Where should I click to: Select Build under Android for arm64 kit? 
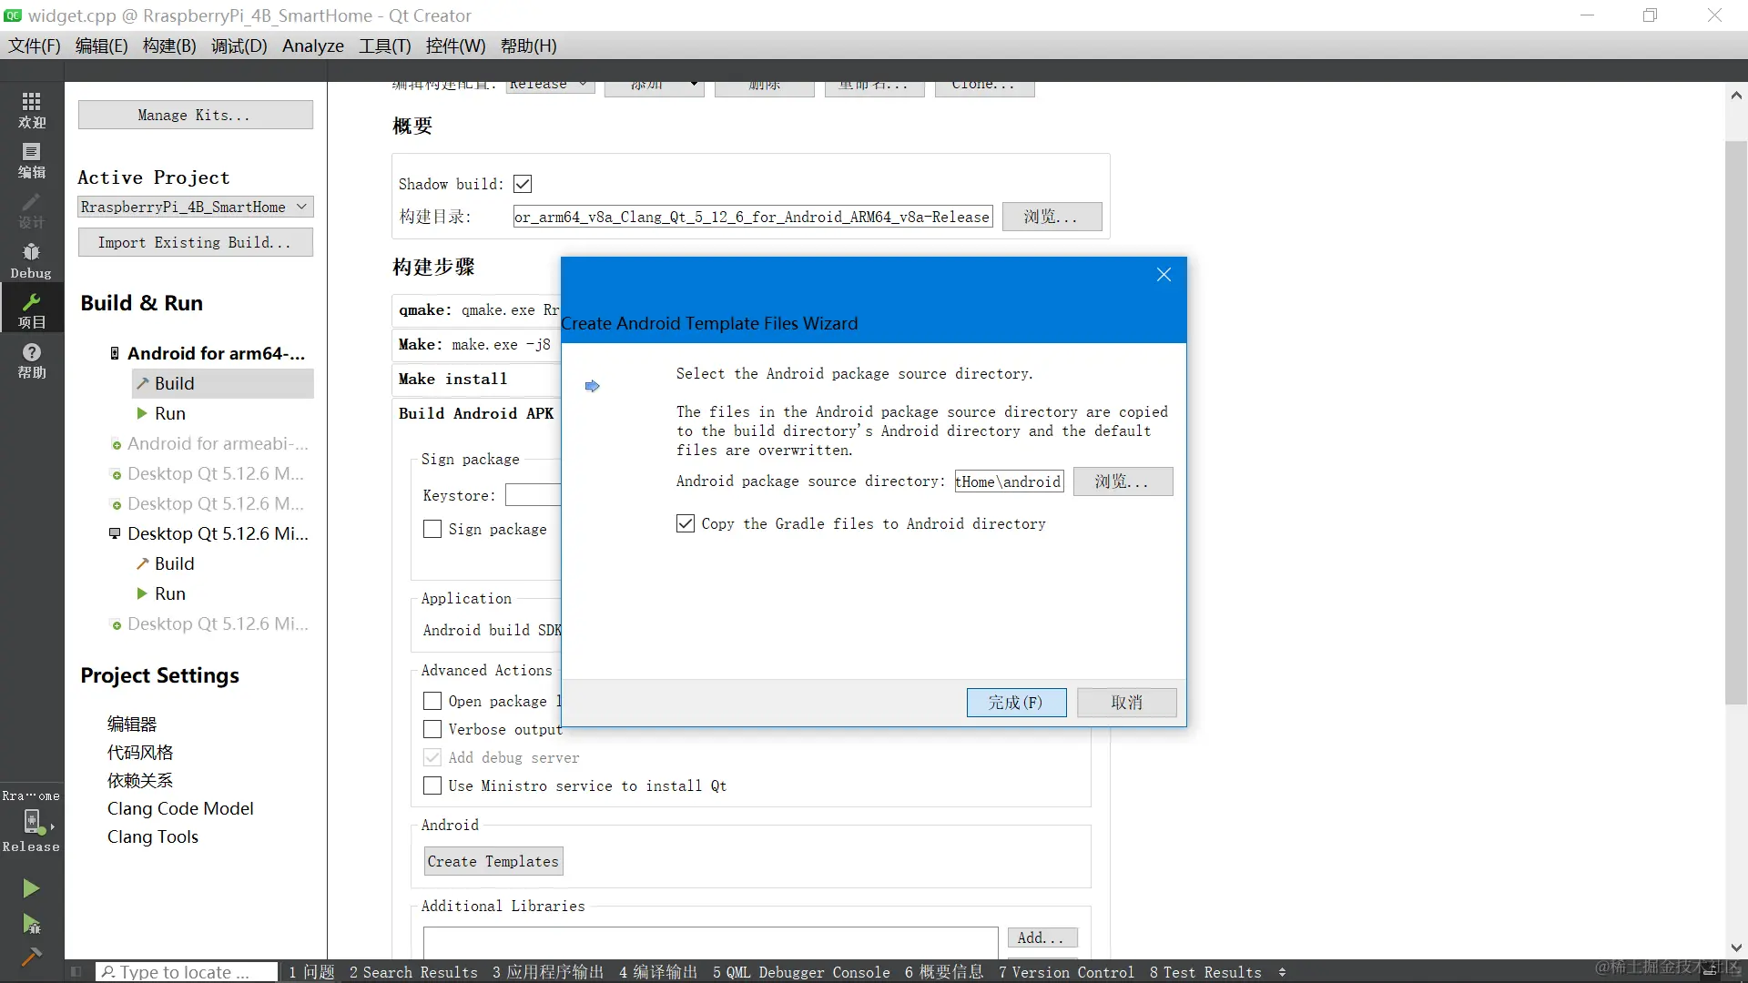click(223, 383)
